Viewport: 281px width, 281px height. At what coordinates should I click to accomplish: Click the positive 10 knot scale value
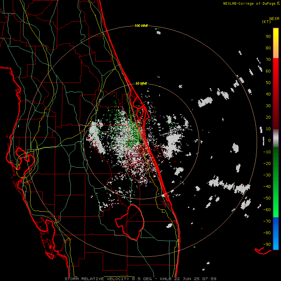[268, 129]
